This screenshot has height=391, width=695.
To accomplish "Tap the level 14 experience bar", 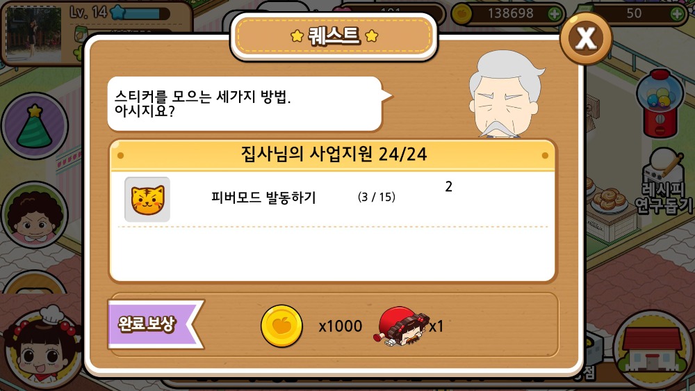I will 141,13.
